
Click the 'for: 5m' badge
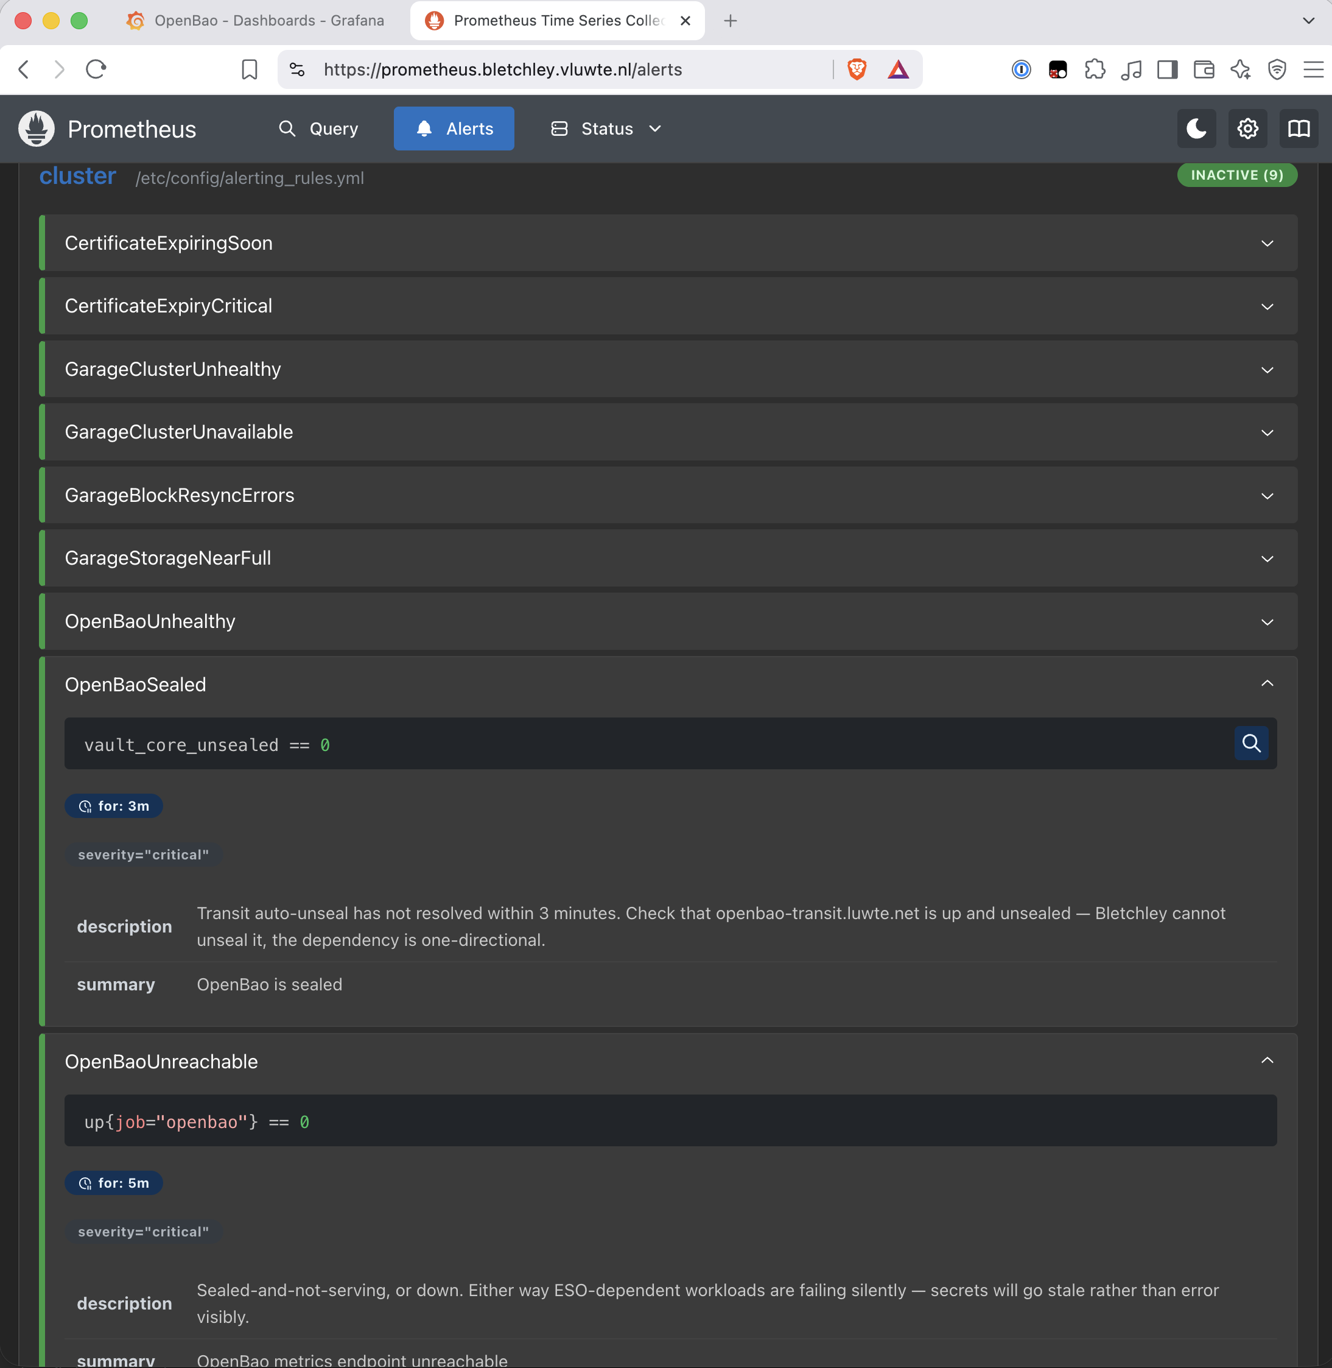pyautogui.click(x=113, y=1183)
